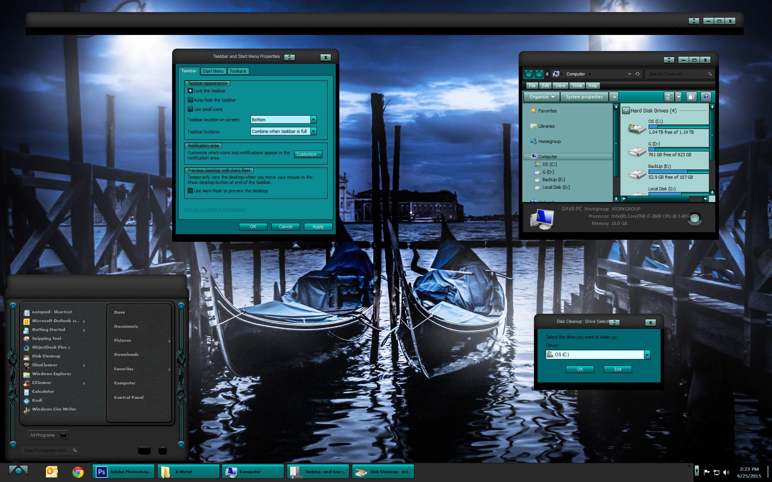This screenshot has height=482, width=772.
Task: Click the Back button in Computer window
Action: coord(529,74)
